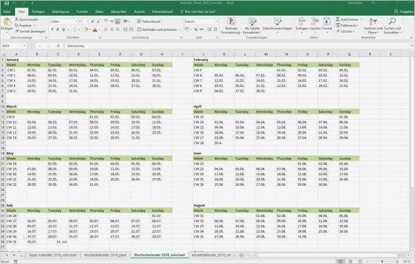
Task: Open Suchen und Auswählen magnifier menu
Action: 392,26
